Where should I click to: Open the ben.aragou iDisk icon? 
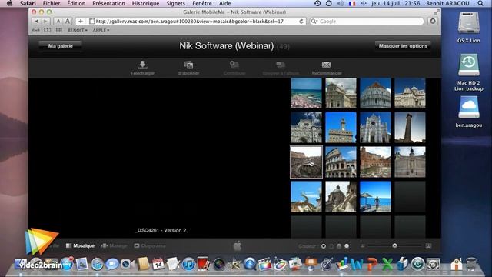[x=468, y=107]
